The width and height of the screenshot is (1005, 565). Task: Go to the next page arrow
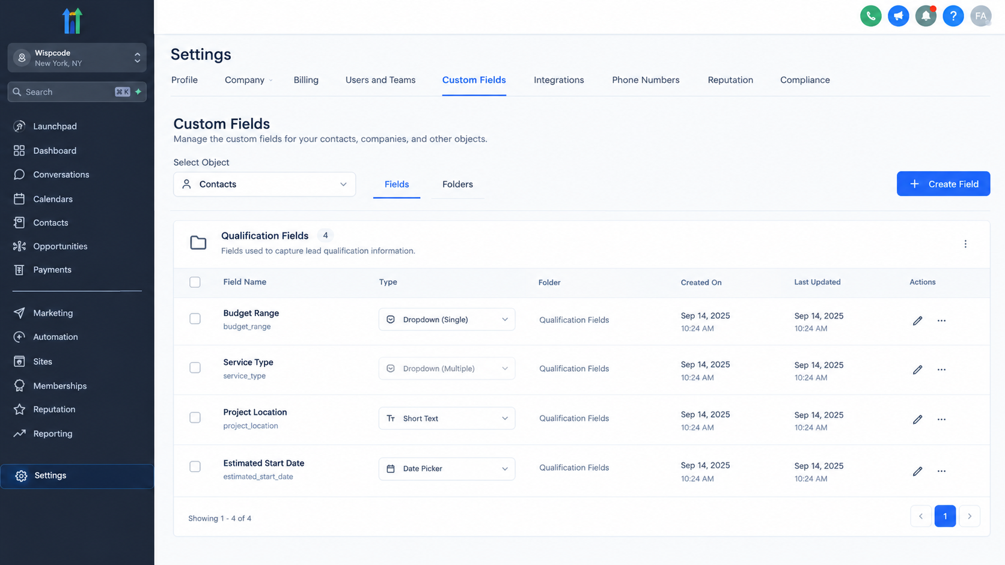tap(969, 516)
